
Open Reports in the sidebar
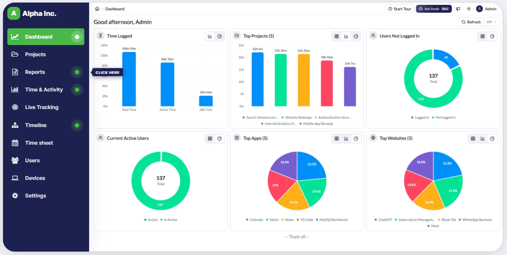point(46,72)
